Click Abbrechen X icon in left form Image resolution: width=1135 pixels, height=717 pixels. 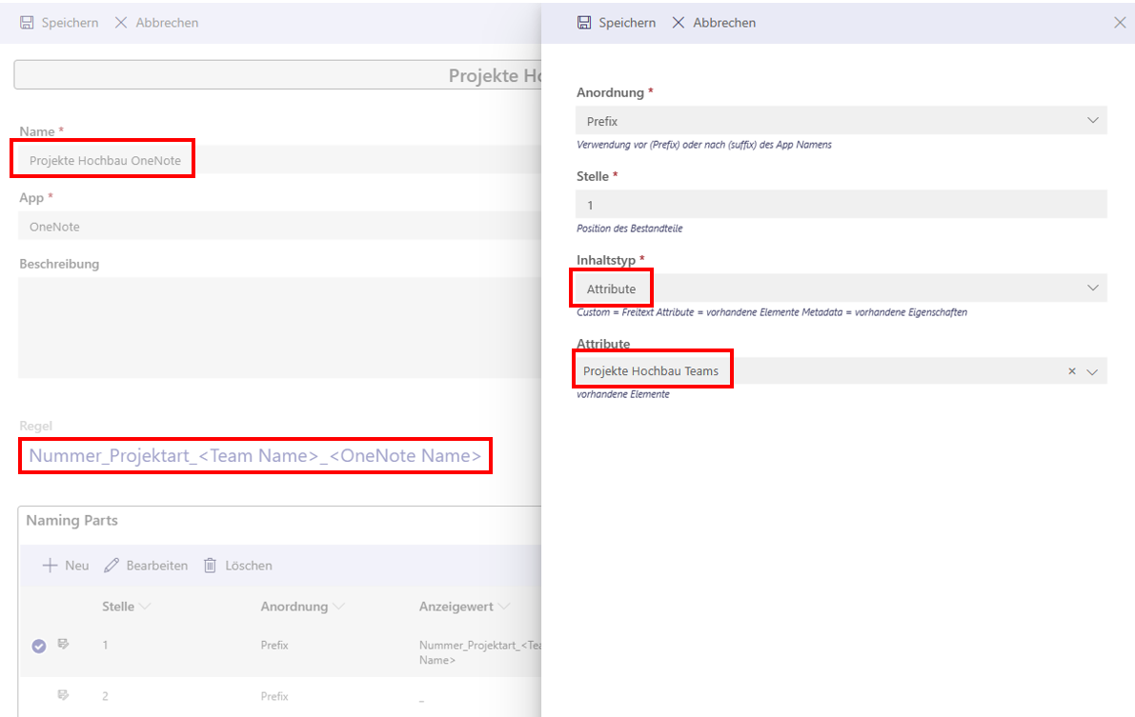pos(121,23)
